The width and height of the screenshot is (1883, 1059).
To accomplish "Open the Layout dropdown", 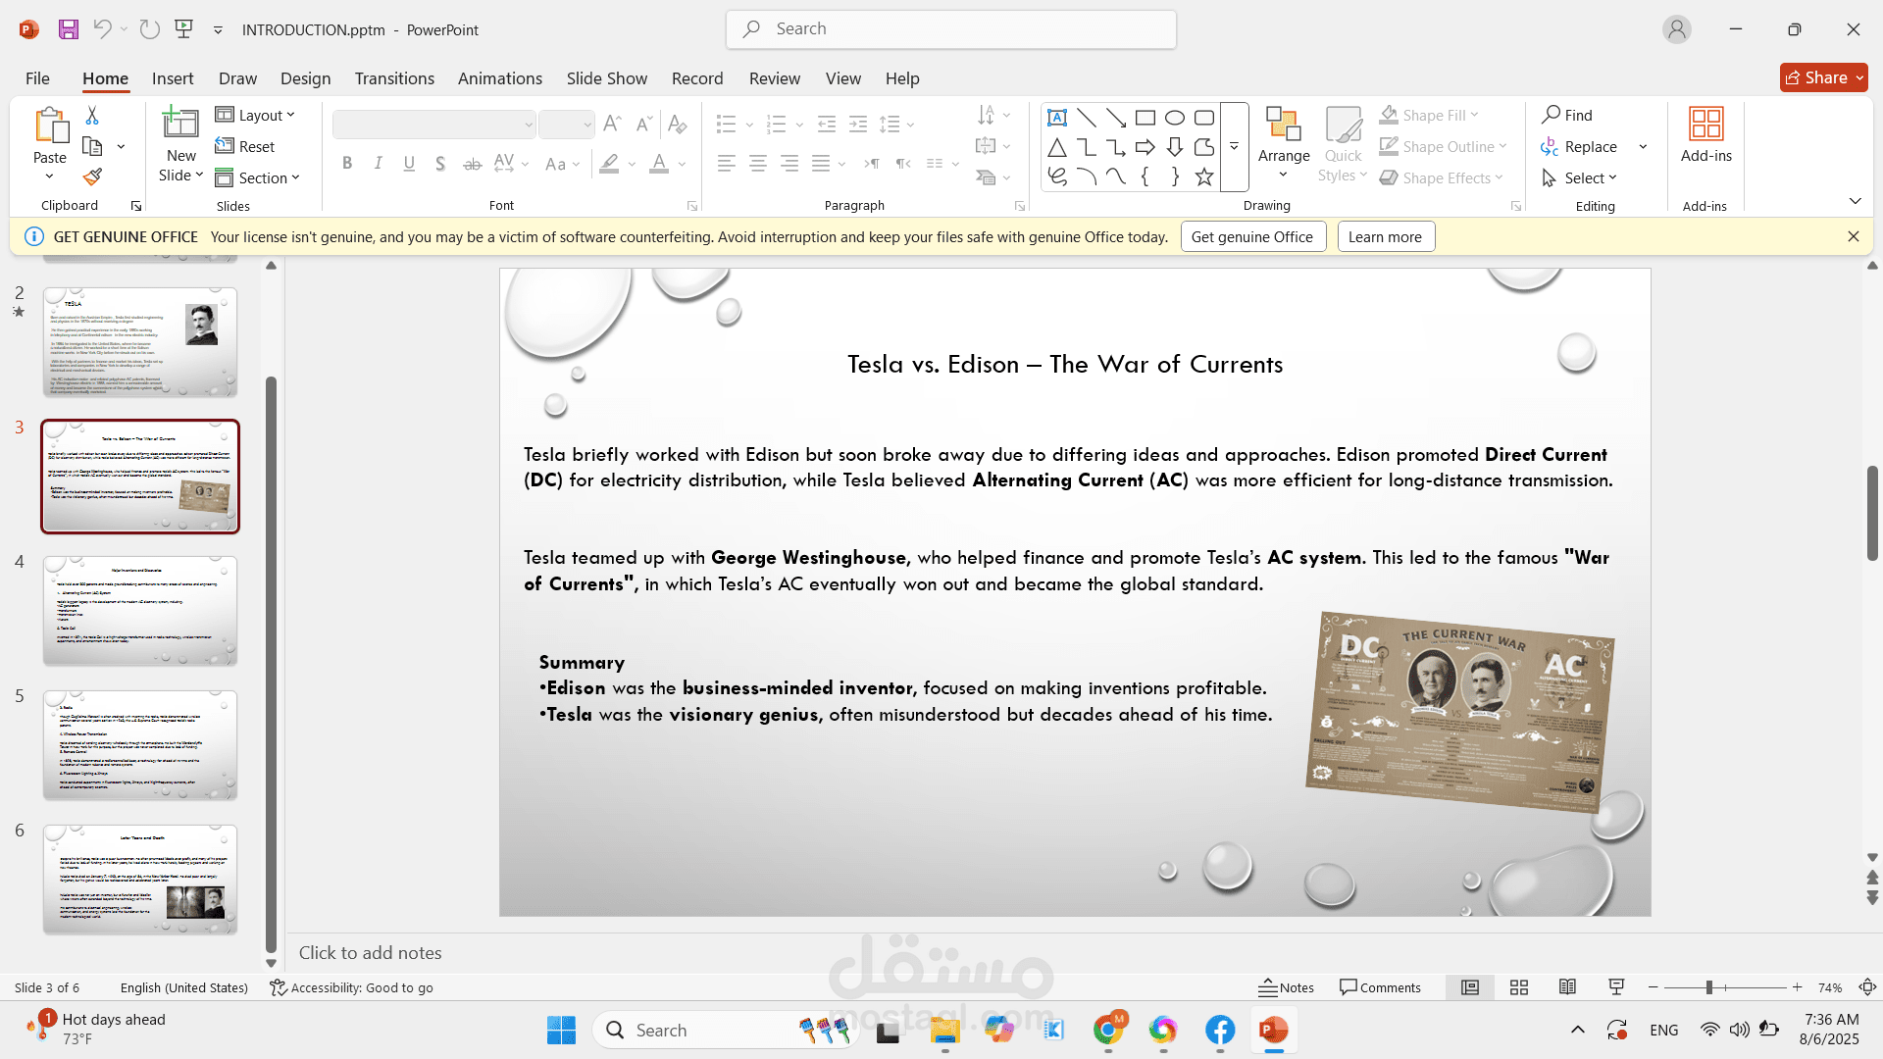I will click(x=255, y=116).
